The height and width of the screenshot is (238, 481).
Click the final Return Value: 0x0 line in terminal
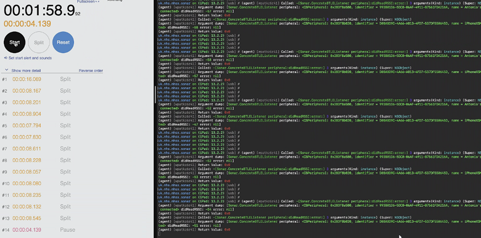click(x=194, y=229)
